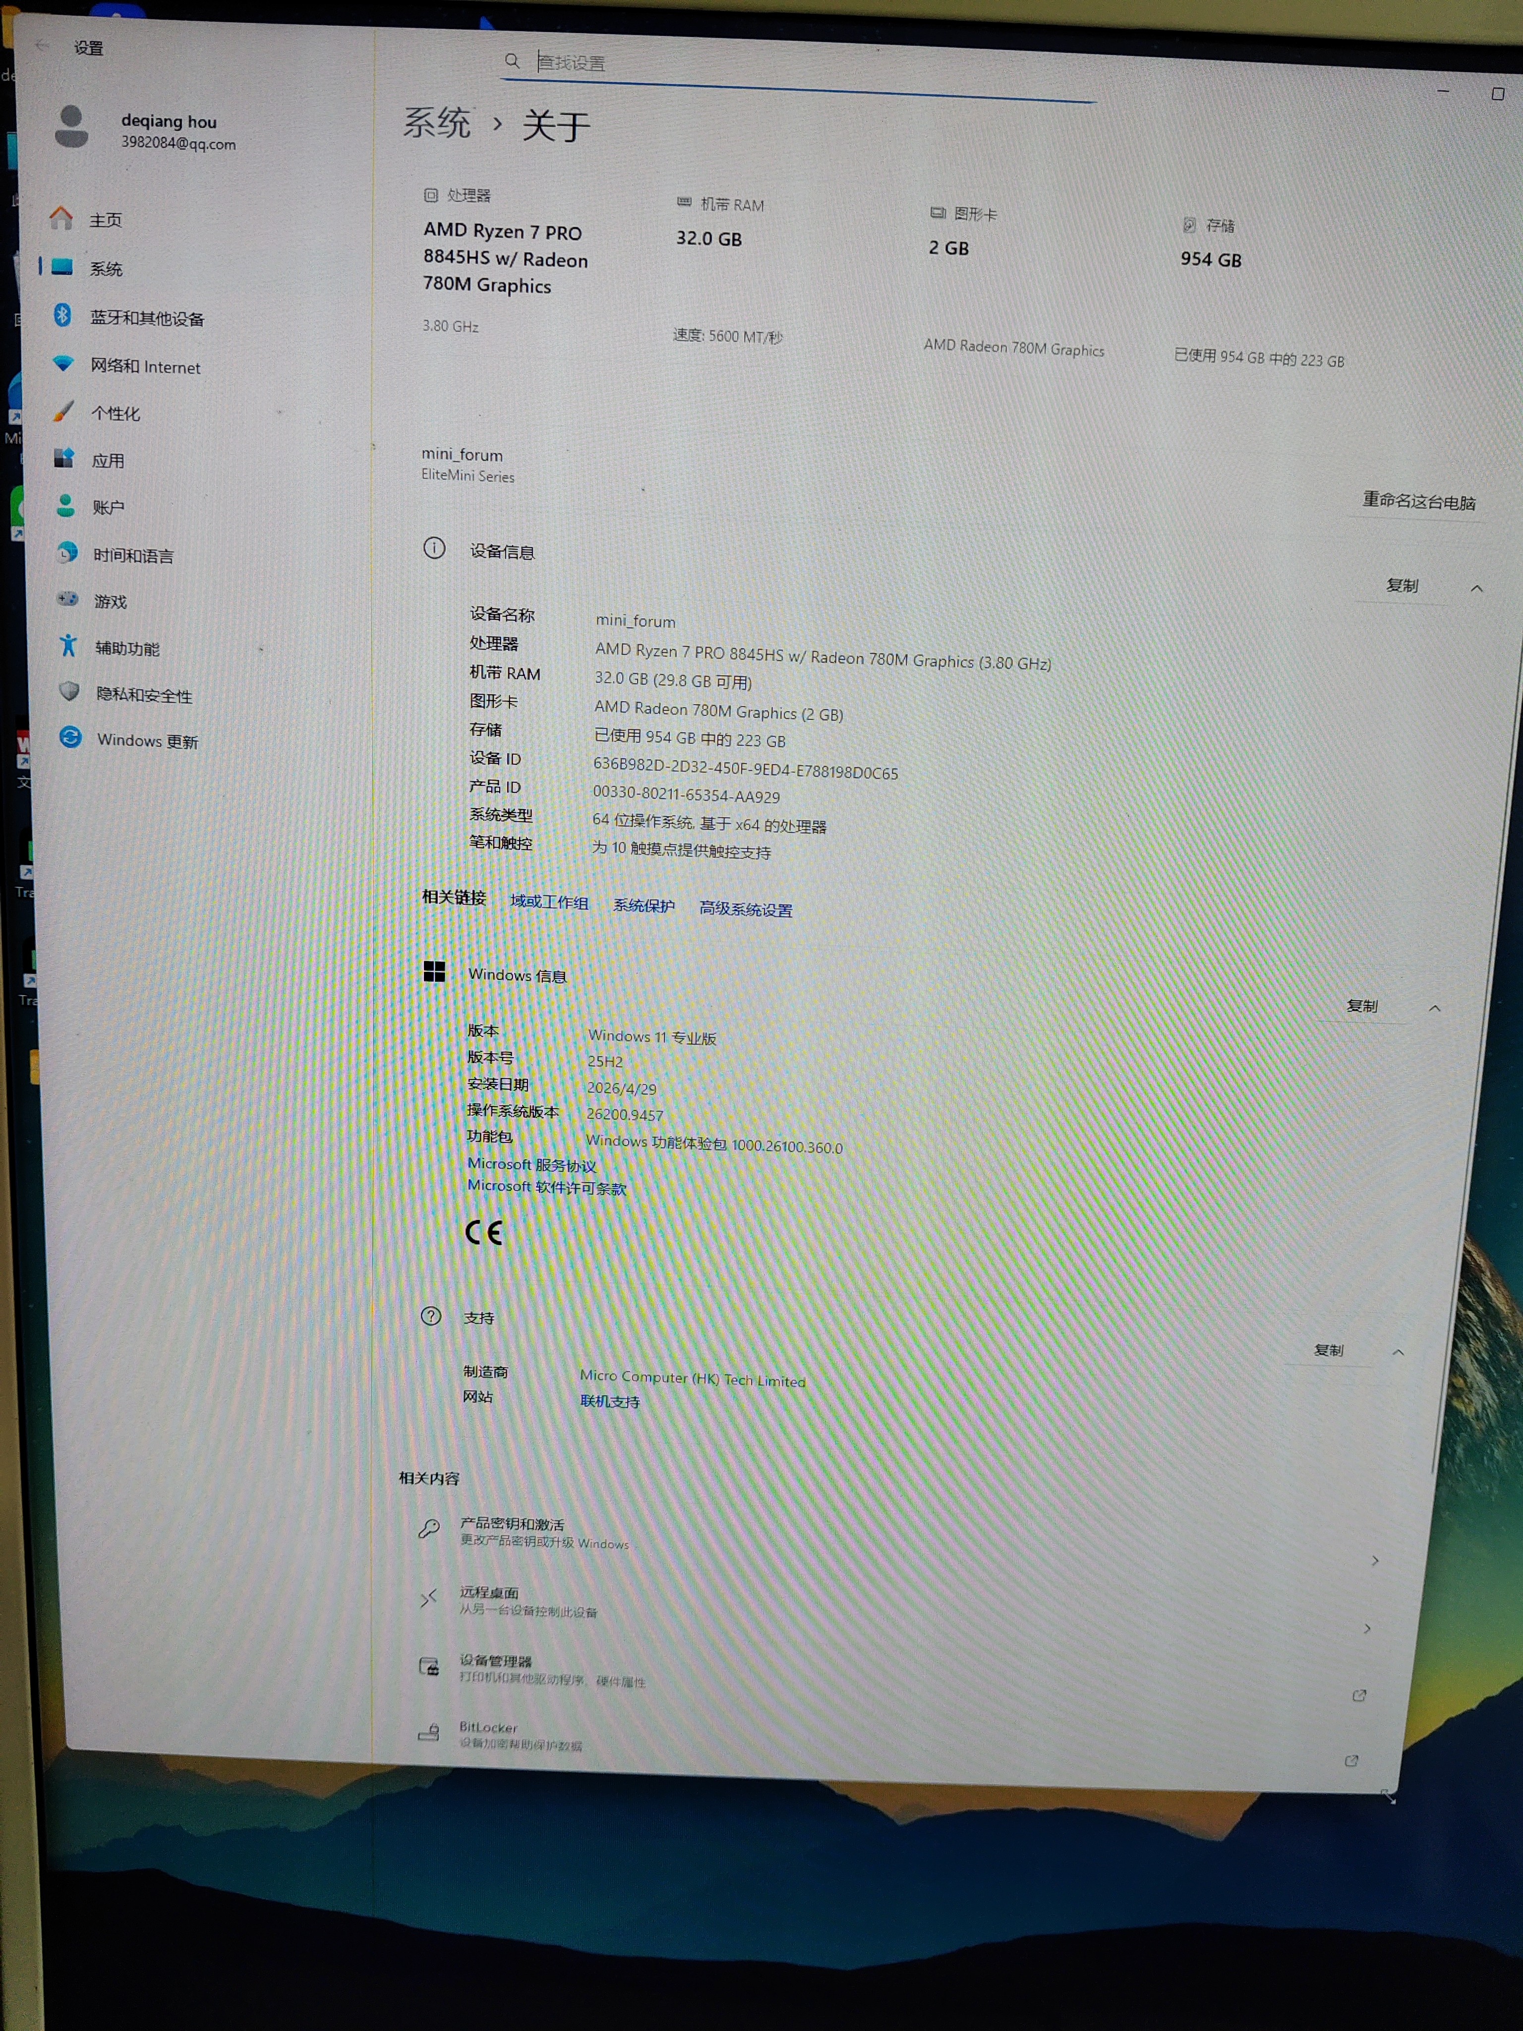This screenshot has height=2031, width=1523.
Task: Click the 时间和语言 globe clock icon
Action: click(x=67, y=552)
